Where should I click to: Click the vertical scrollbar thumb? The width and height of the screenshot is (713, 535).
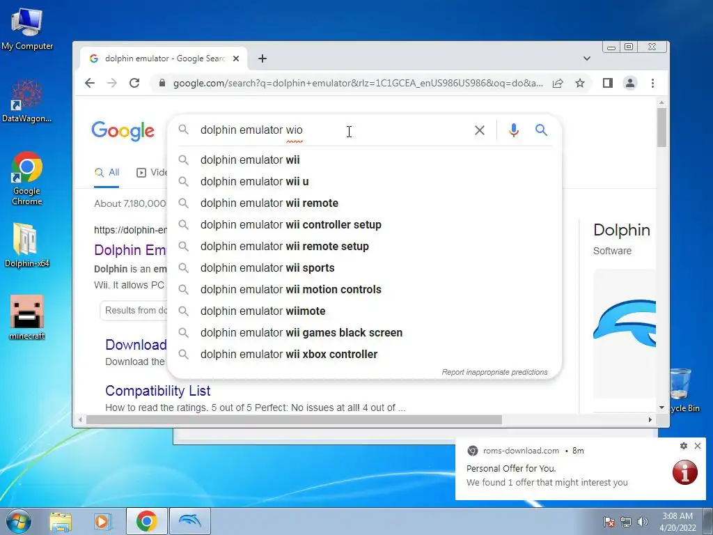tap(661, 127)
